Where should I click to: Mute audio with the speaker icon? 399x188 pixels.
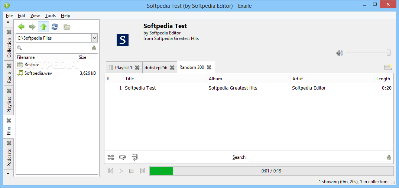point(340,53)
